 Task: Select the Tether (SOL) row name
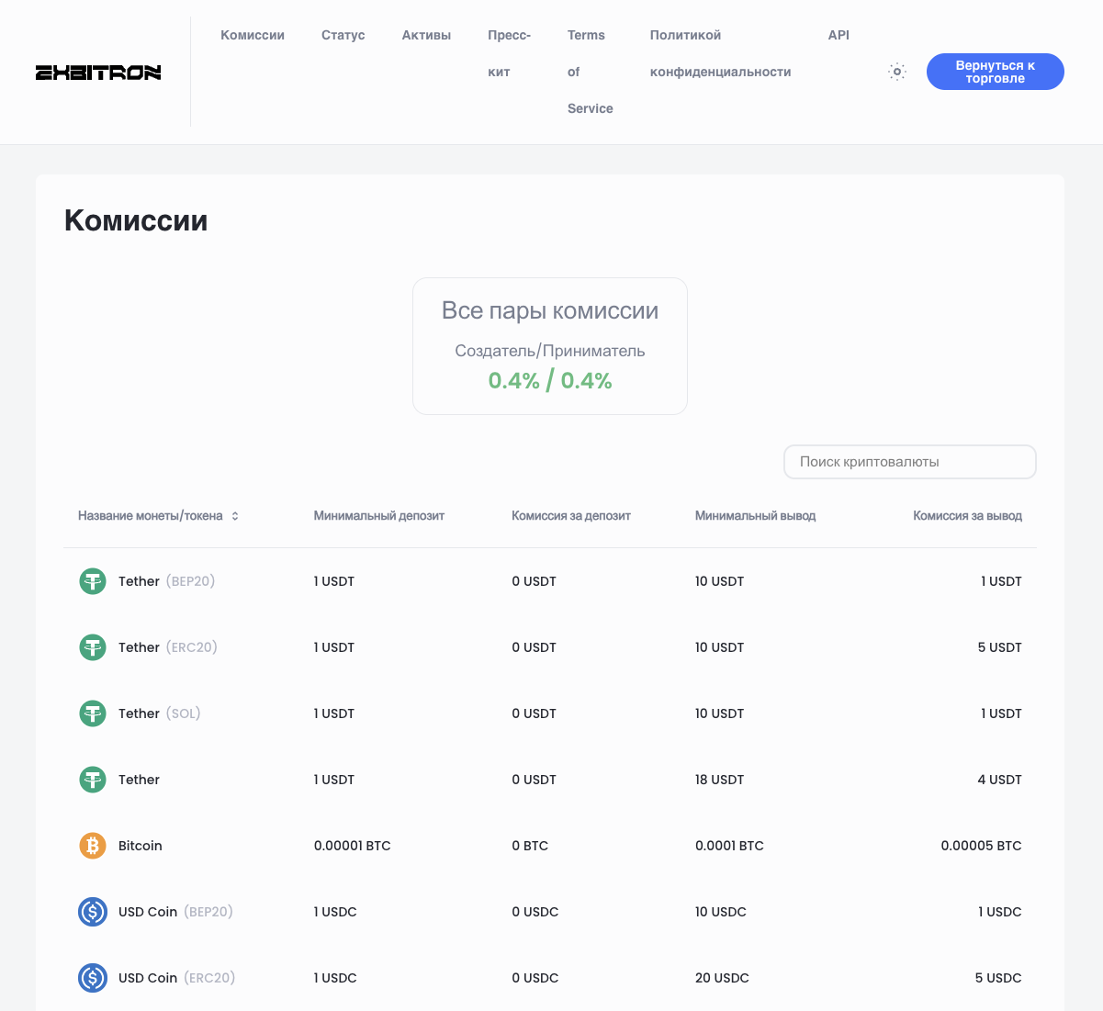[160, 713]
